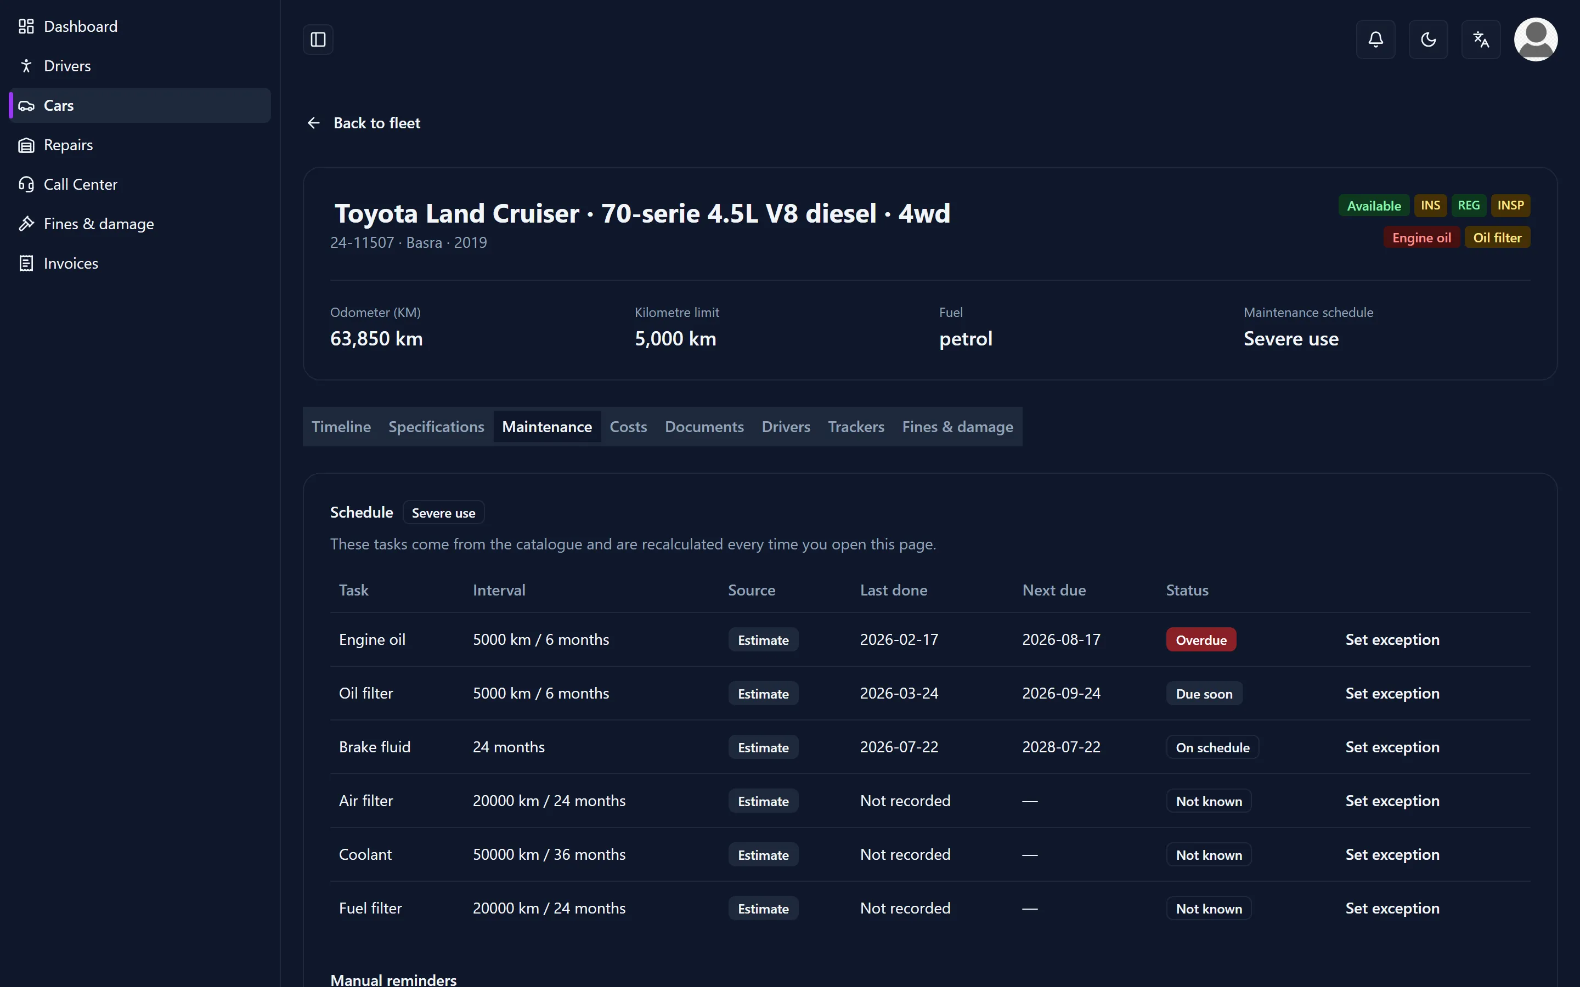Image resolution: width=1580 pixels, height=987 pixels.
Task: Open Call Center in sidebar
Action: [x=80, y=185]
